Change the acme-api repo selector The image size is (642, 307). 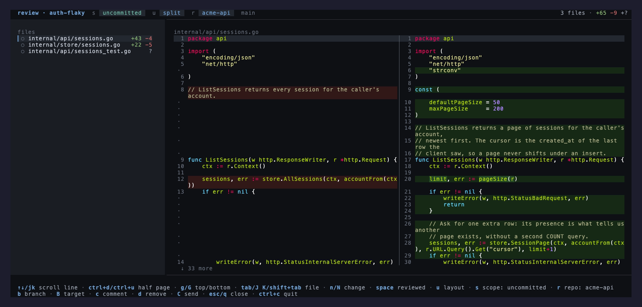[216, 13]
